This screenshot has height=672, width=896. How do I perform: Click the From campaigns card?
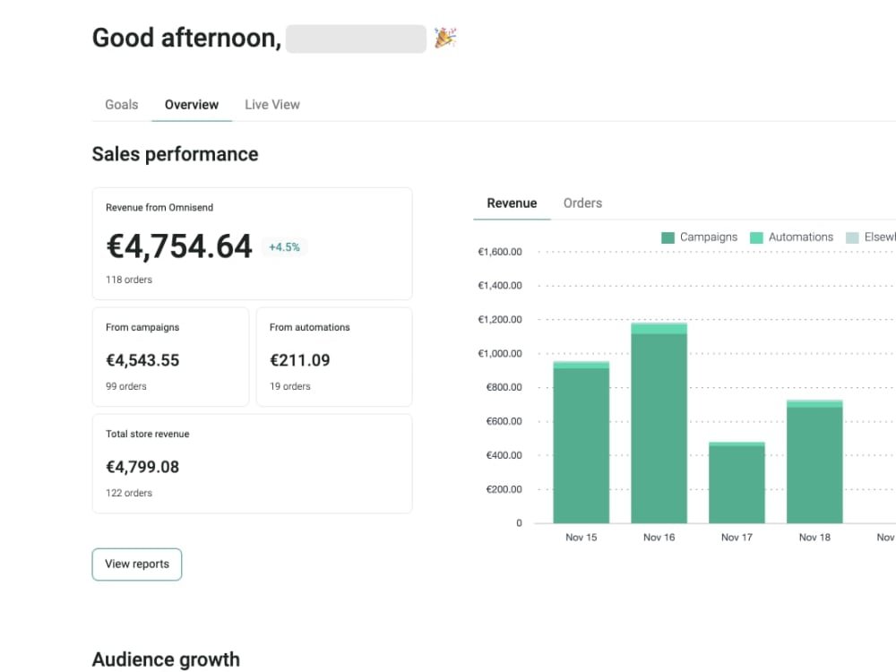click(x=170, y=356)
